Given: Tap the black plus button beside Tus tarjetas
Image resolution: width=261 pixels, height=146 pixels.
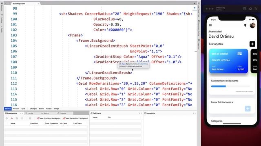Looking at the screenshot, I should point(252,44).
